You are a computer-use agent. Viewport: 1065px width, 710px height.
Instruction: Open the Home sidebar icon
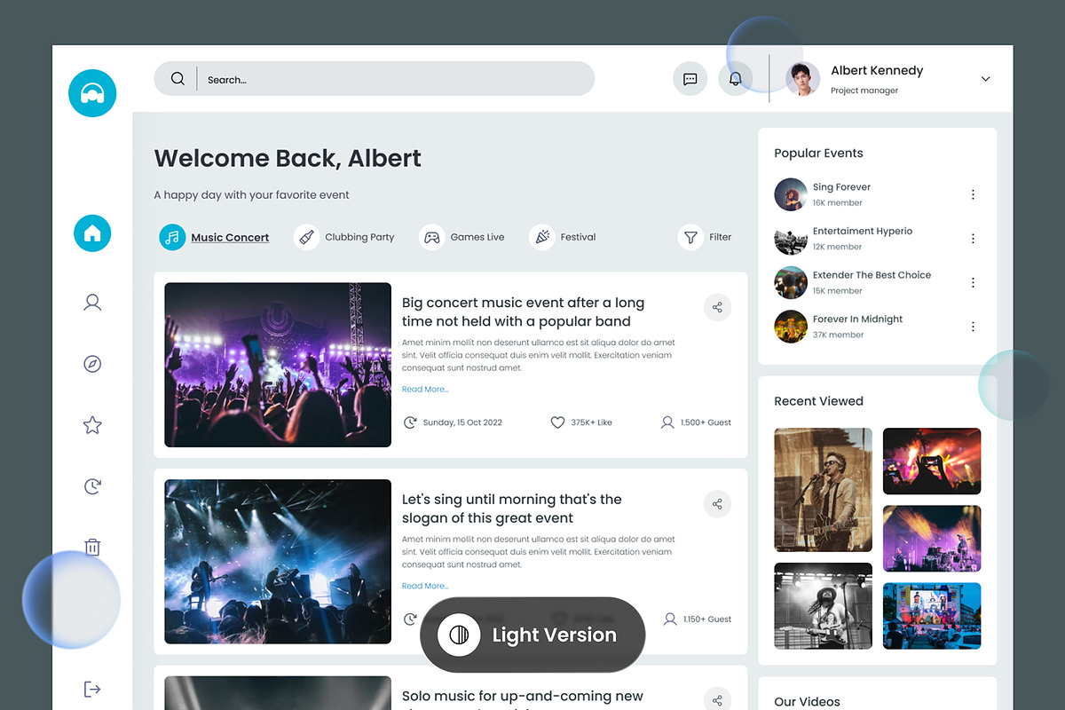coord(92,233)
